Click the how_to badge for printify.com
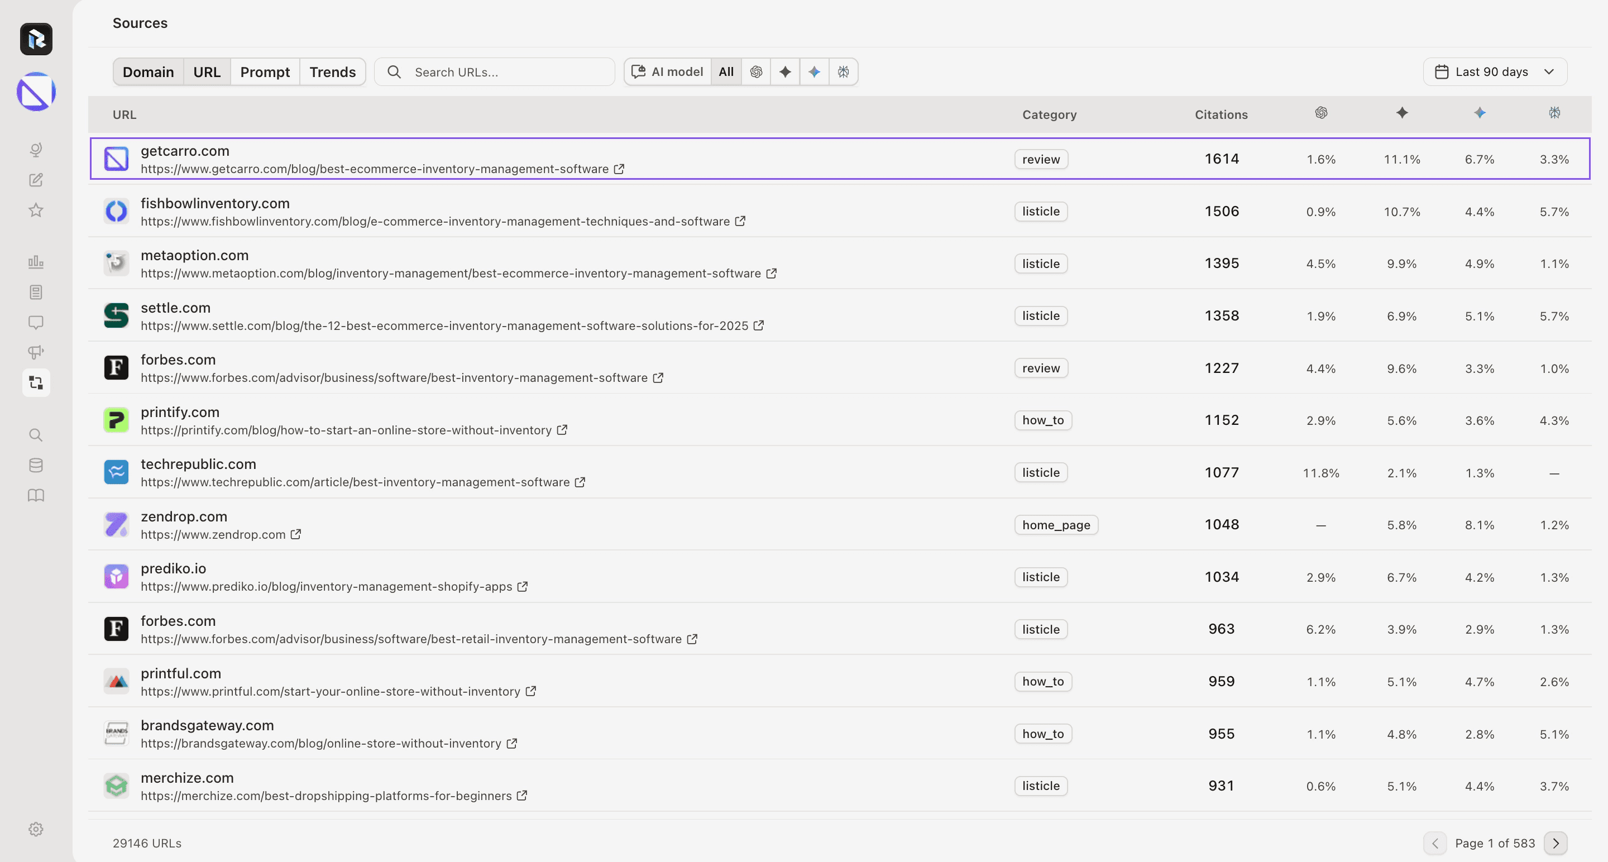Screen dimensions: 1608x862 click(1043, 420)
